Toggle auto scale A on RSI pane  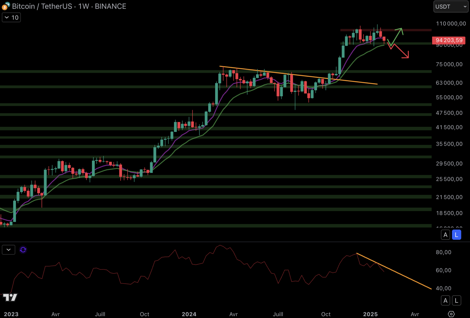(445, 300)
